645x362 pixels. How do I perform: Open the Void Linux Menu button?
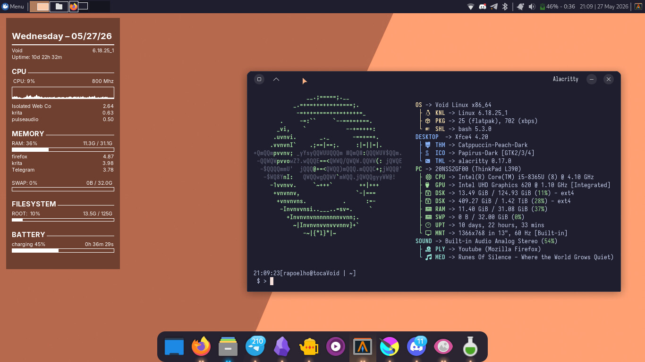(13, 7)
